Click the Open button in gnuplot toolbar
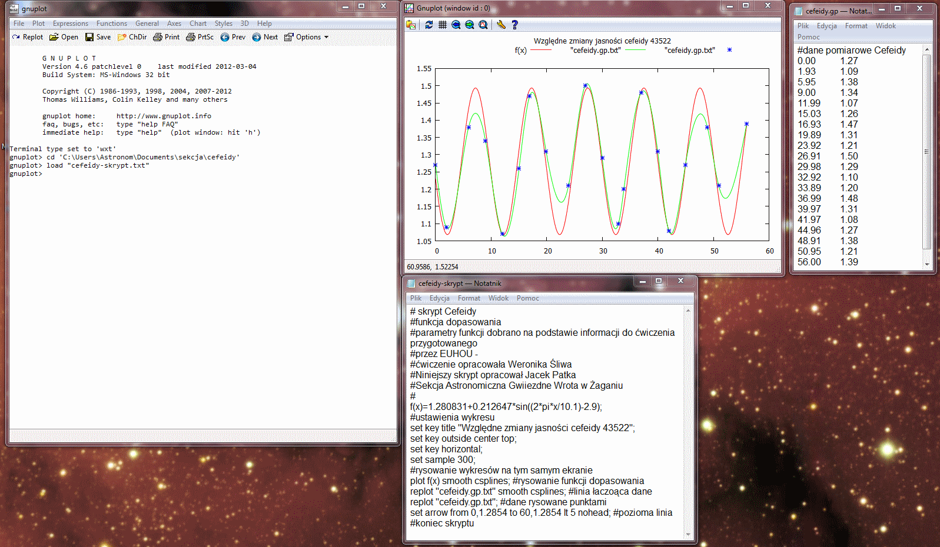 64,37
